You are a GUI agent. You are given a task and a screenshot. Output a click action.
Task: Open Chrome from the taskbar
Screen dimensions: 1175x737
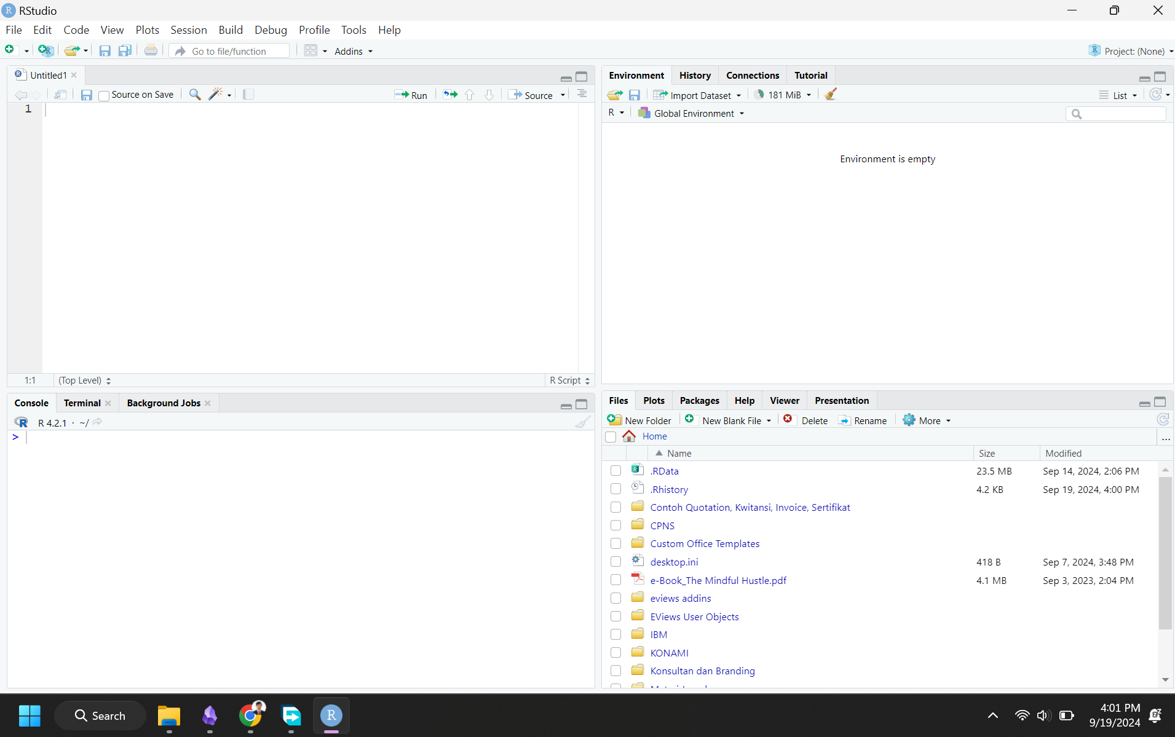[x=251, y=715]
